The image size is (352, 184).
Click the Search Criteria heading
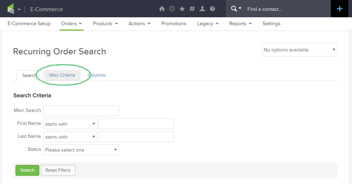[x=32, y=95]
